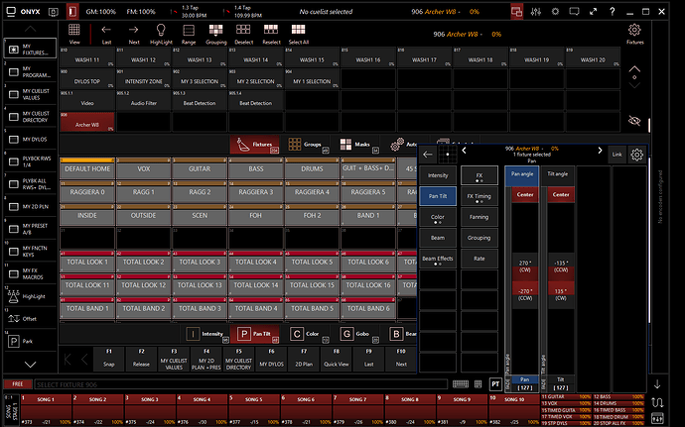This screenshot has width=685, height=427.
Task: Click the FREE command line status
Action: [18, 384]
